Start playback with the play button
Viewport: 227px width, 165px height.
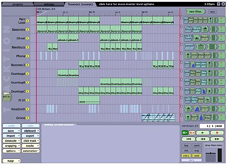[x=202, y=133]
